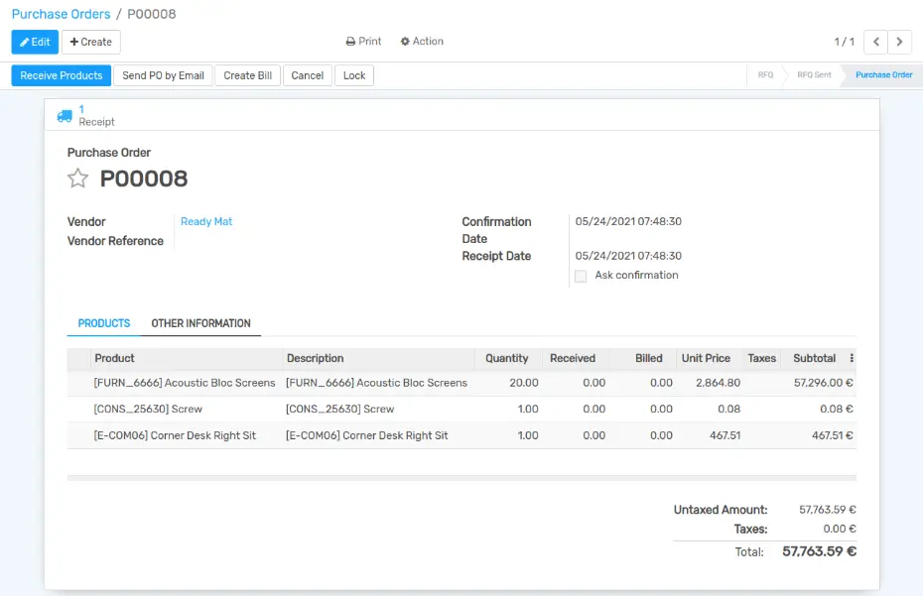Screen dimensions: 923x596
Task: Open the Action dropdown menu
Action: (422, 42)
